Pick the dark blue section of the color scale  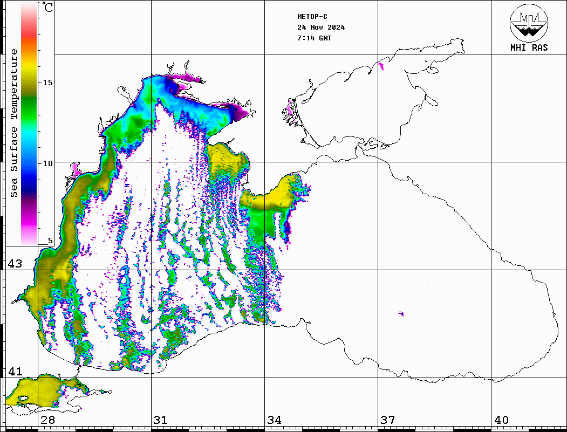(29, 184)
